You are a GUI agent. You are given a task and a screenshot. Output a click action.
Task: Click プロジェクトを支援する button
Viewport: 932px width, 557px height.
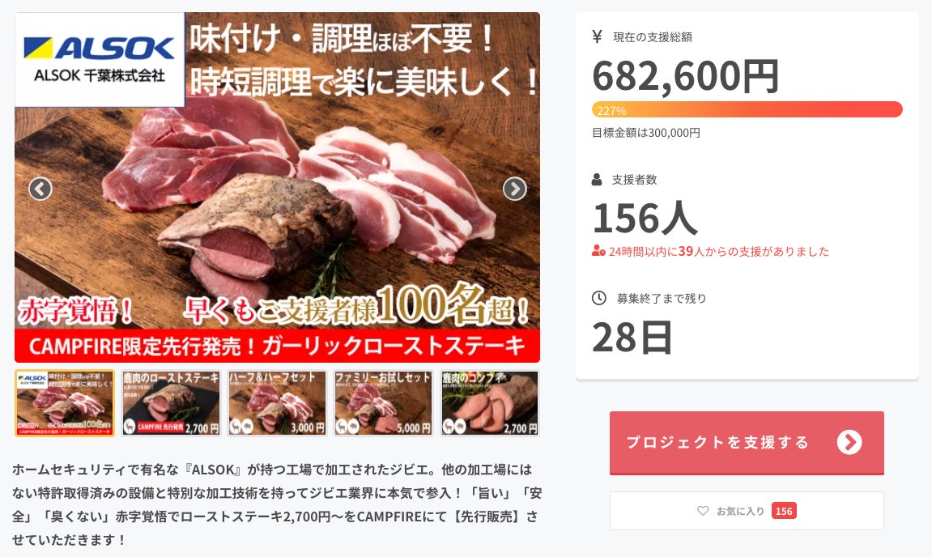(747, 443)
